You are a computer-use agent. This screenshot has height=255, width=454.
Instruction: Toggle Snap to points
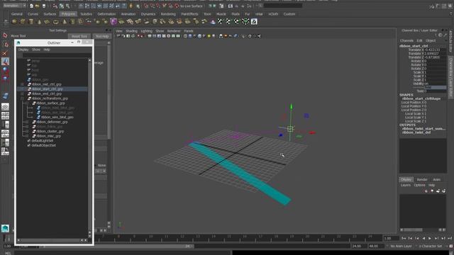click(x=159, y=6)
